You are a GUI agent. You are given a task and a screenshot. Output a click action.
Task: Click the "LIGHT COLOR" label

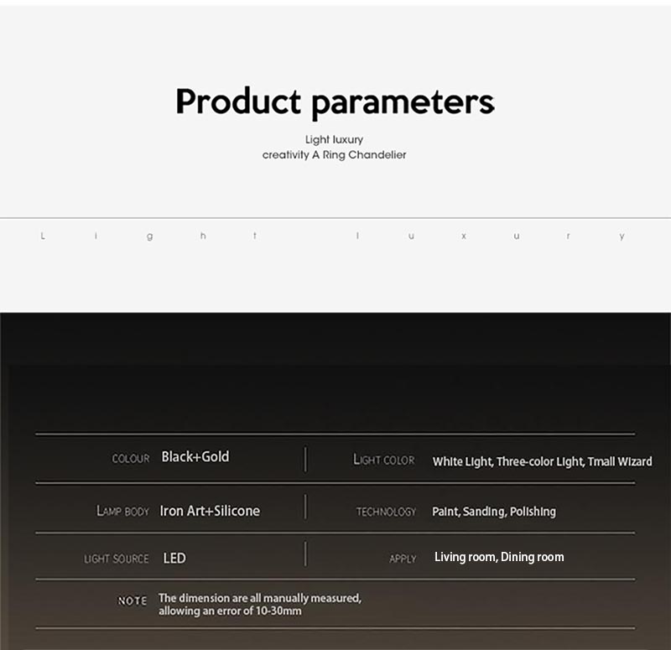pos(384,460)
